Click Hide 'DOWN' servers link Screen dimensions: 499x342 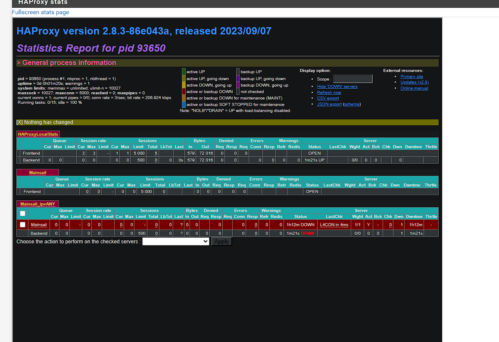(x=337, y=87)
